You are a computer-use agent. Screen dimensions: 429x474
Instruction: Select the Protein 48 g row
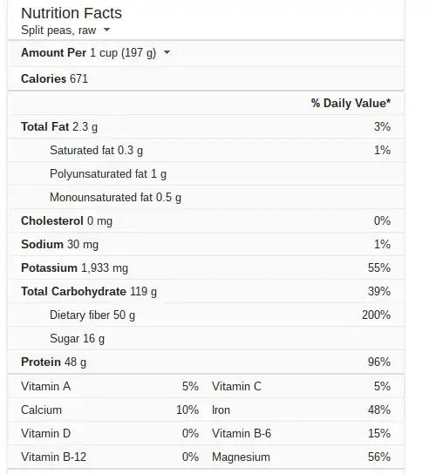point(206,362)
